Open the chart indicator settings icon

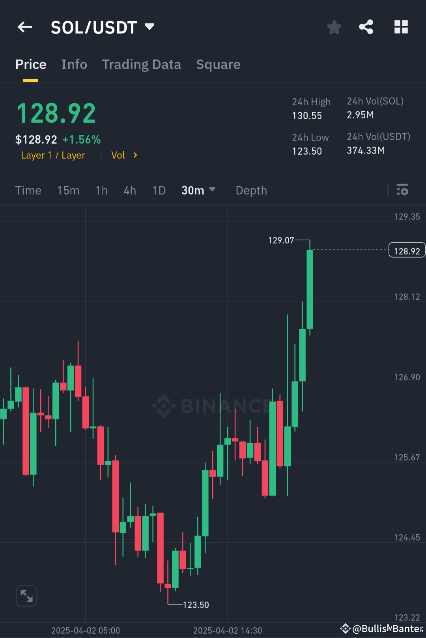coord(402,190)
